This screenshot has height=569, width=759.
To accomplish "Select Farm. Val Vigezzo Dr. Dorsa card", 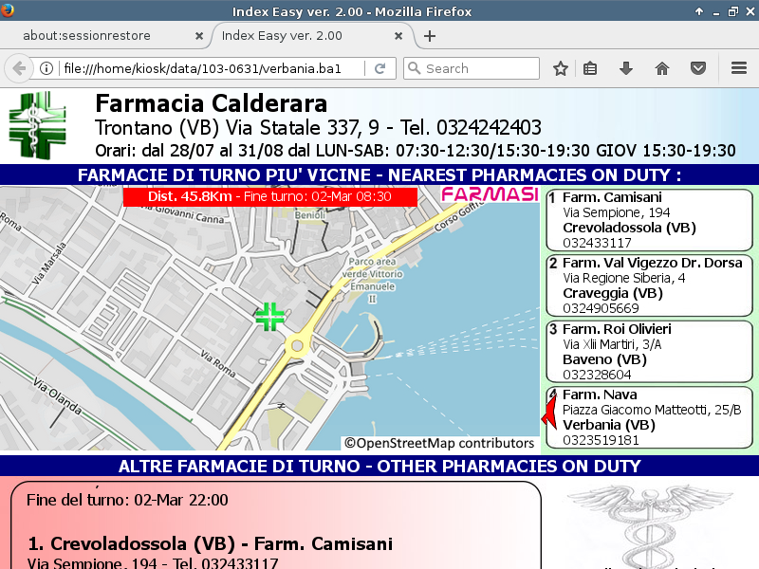I will pos(649,285).
